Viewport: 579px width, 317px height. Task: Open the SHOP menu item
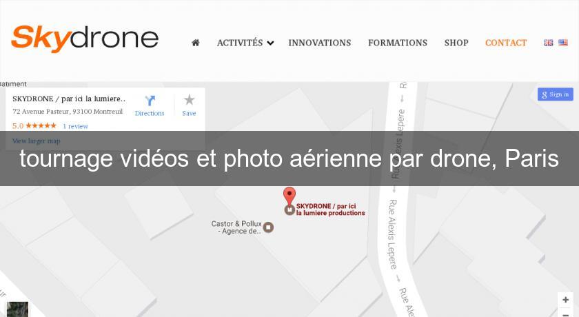point(456,43)
